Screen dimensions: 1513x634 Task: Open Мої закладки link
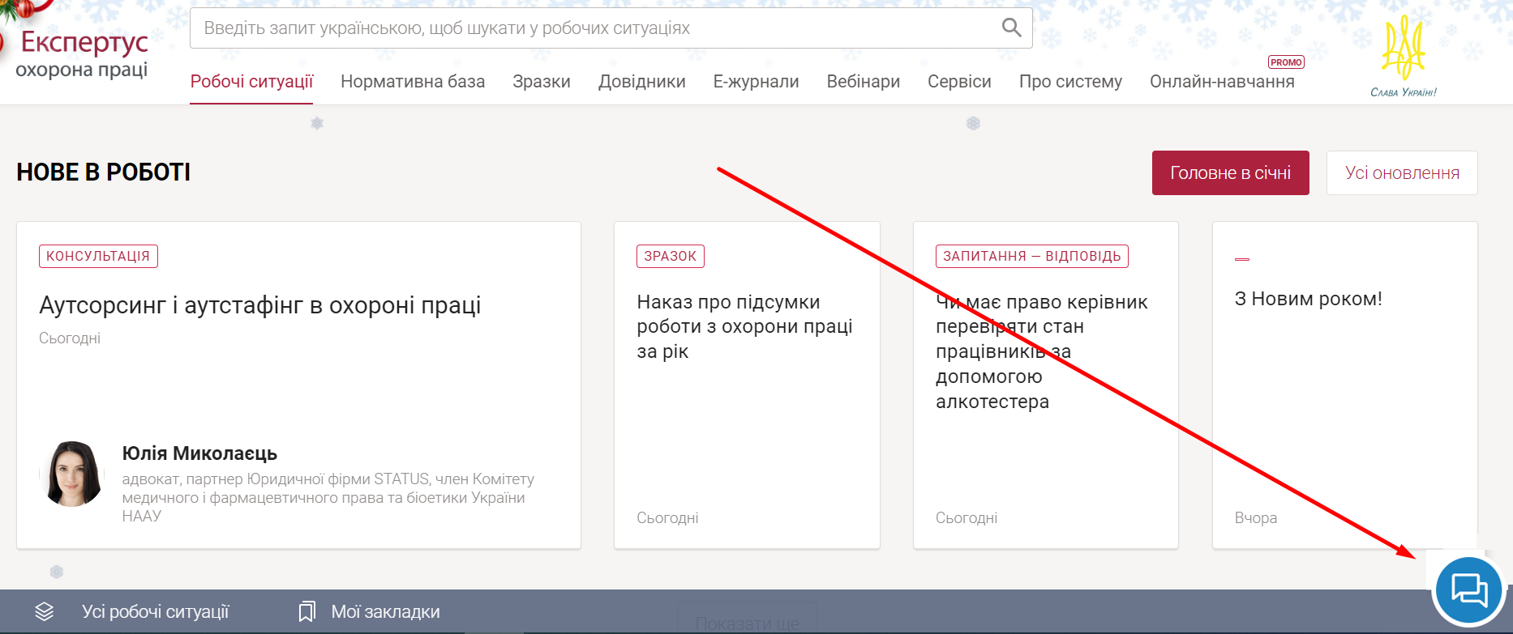pos(385,612)
